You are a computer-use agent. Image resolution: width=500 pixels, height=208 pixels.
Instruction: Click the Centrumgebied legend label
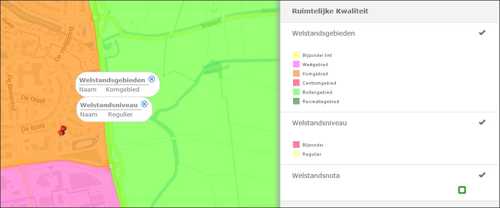(x=319, y=83)
